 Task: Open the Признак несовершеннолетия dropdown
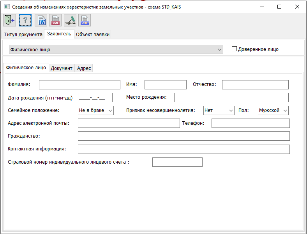219,110
